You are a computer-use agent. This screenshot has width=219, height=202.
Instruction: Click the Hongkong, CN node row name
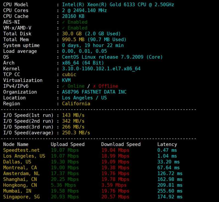pos(20,185)
